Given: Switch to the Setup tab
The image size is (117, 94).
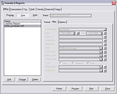Looking at the screenshot, I should tap(58, 9).
